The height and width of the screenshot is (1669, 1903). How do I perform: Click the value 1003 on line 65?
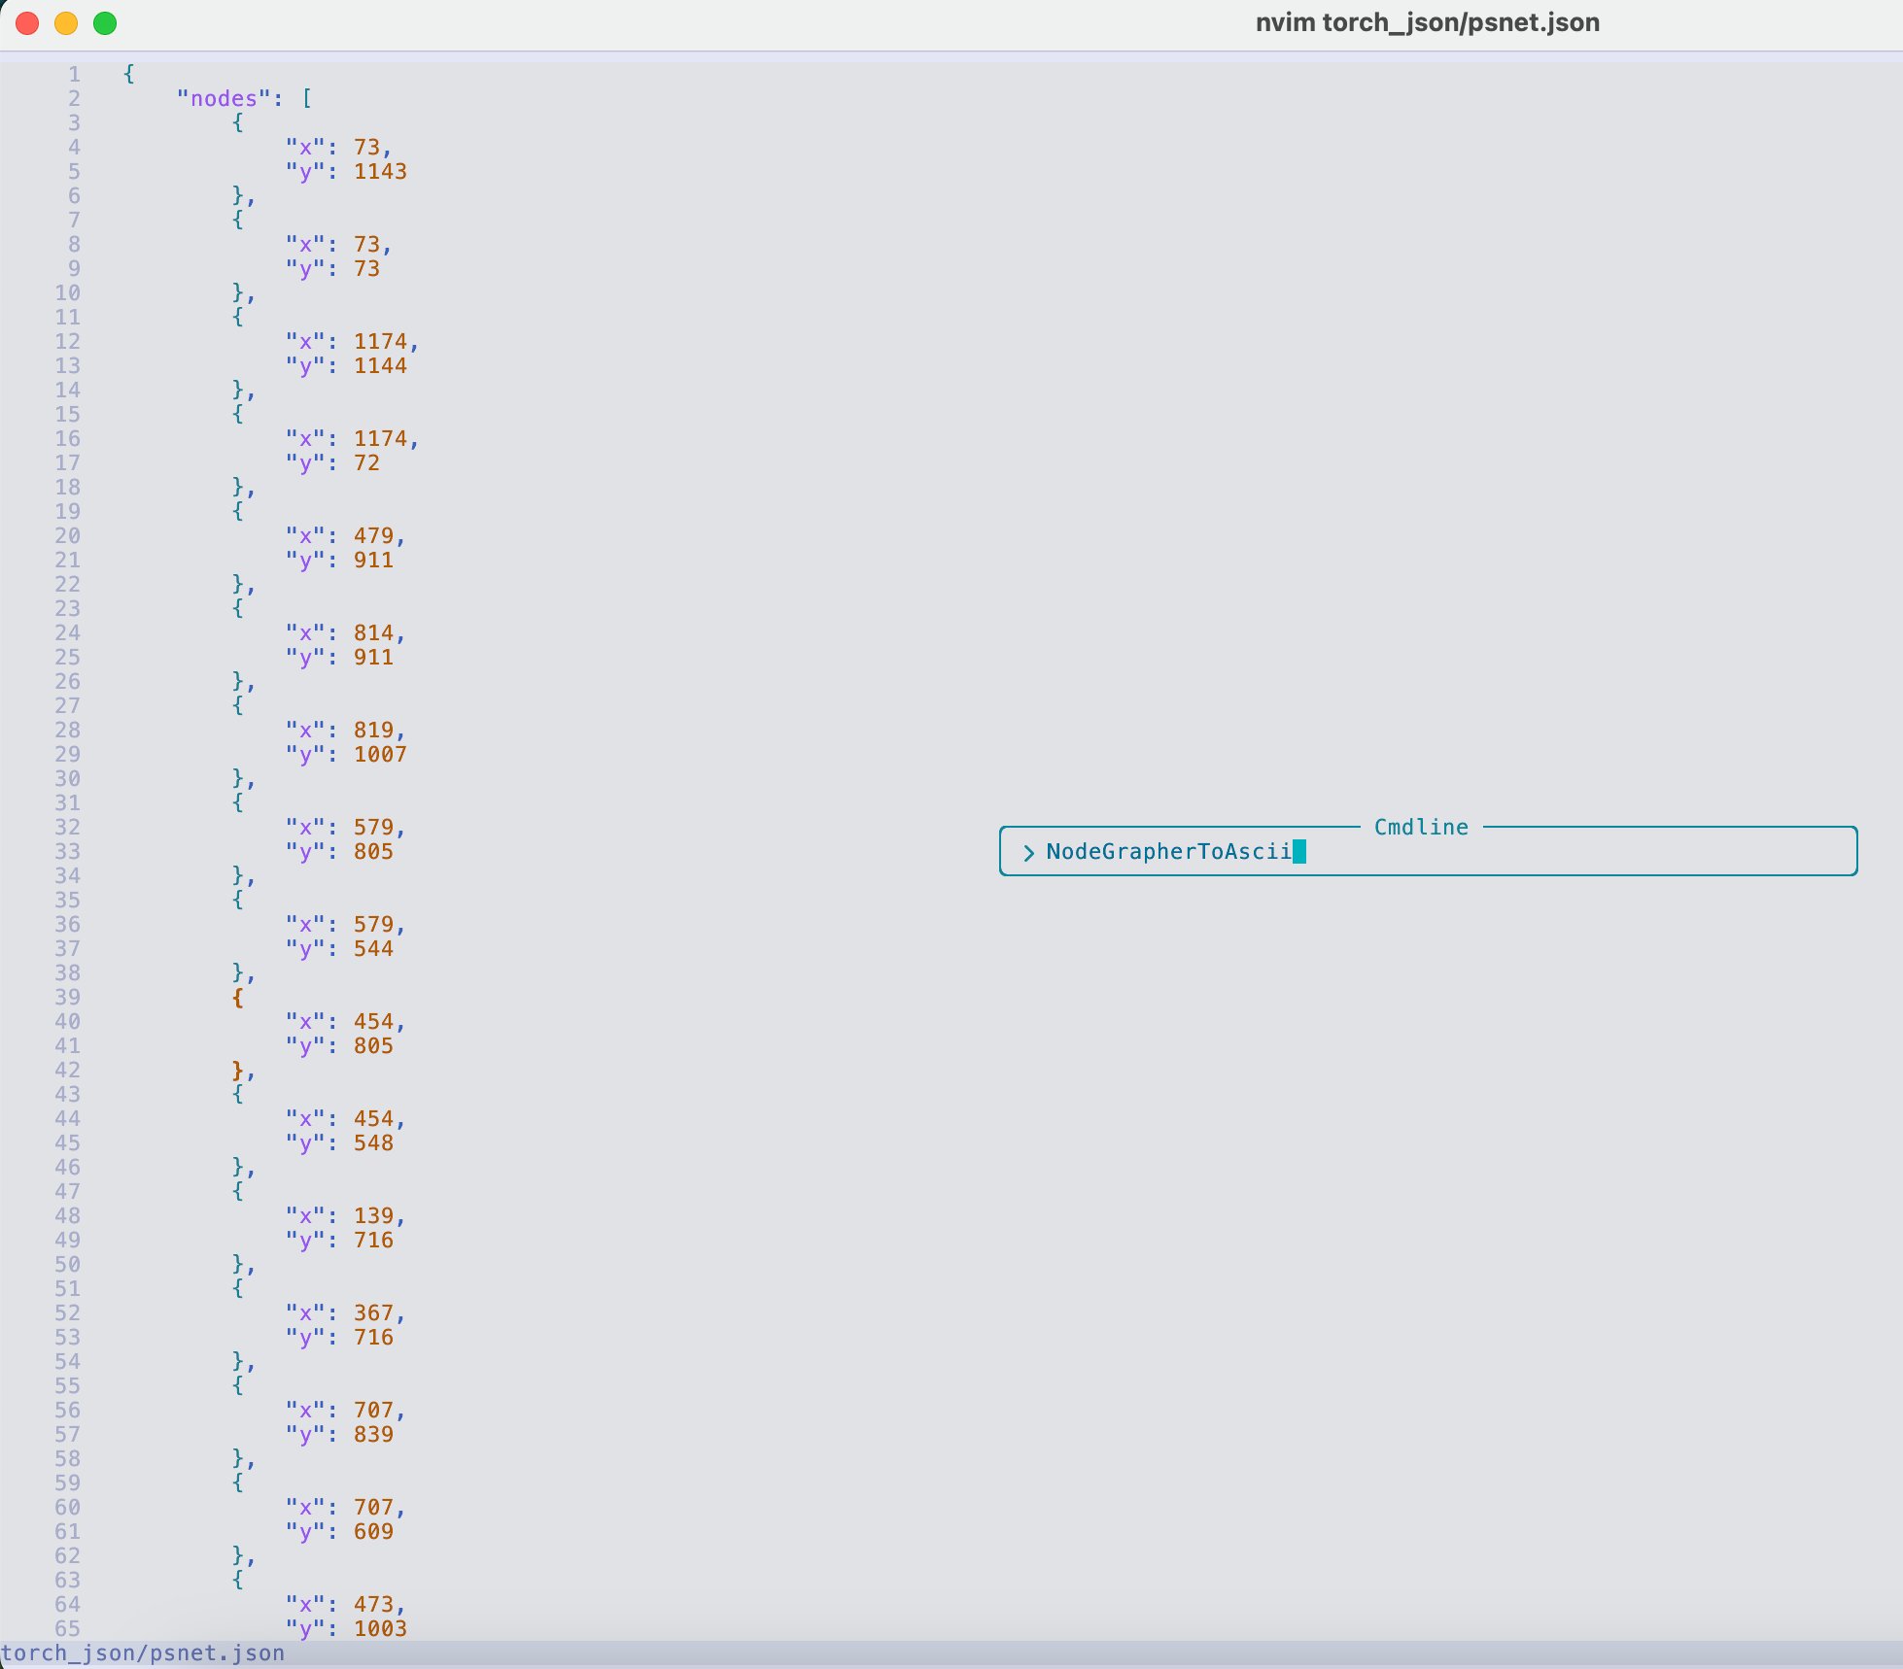pyautogui.click(x=380, y=1629)
